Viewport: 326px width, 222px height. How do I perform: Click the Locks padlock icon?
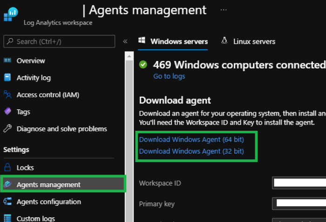7,168
